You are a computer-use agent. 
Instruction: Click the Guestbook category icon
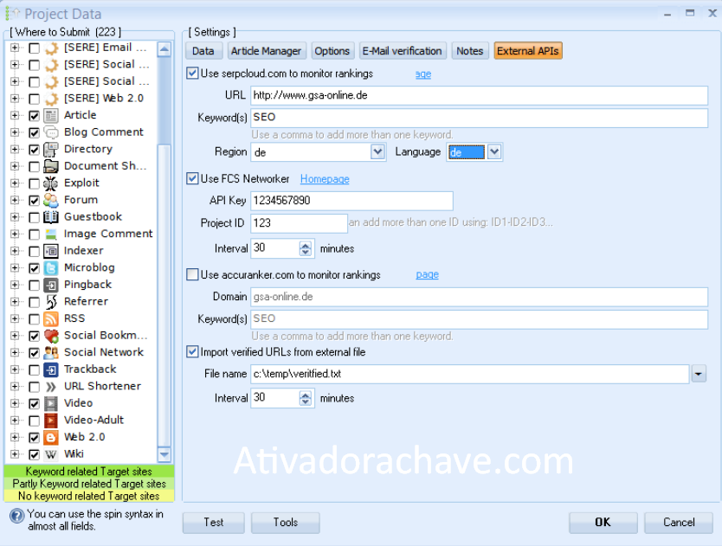(49, 216)
